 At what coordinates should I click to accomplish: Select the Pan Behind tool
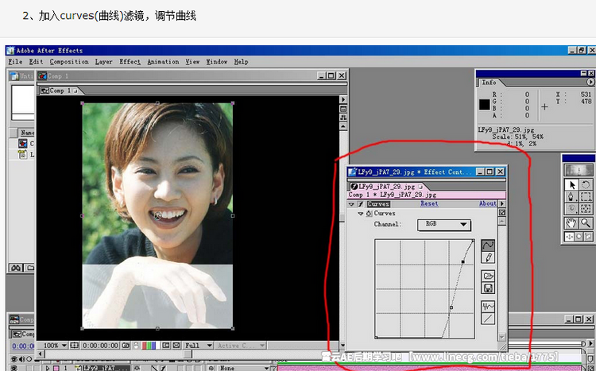pos(586,209)
